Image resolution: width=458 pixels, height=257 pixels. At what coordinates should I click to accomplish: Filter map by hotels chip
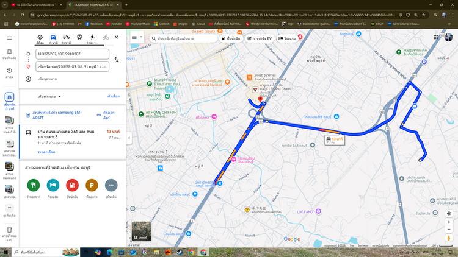point(287,38)
